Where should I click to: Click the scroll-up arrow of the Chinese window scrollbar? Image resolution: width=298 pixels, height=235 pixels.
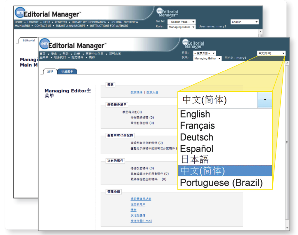[x=287, y=63]
